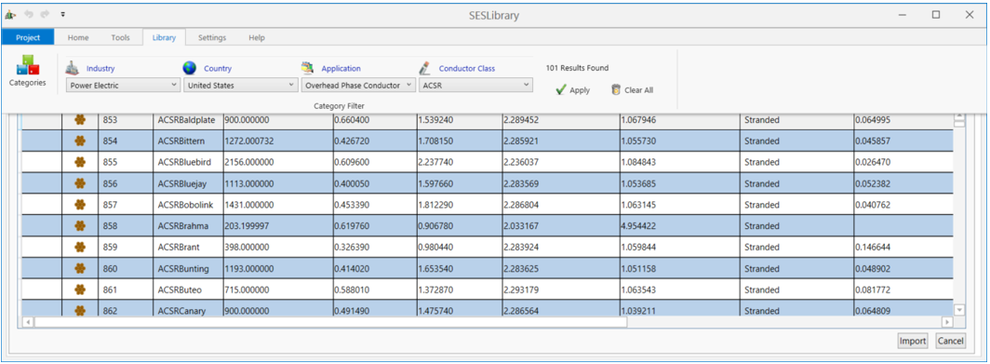The image size is (990, 364).
Task: Click the conductor icon in row 855
Action: point(80,162)
